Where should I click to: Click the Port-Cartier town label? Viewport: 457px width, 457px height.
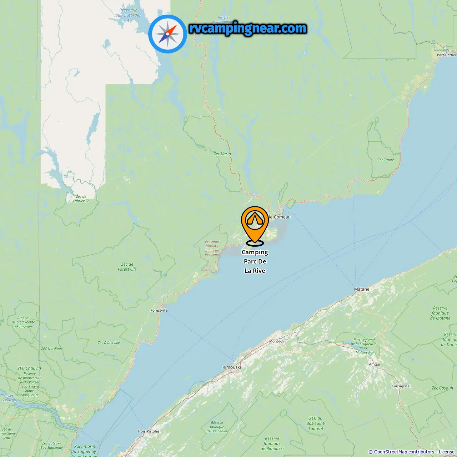[447, 55]
